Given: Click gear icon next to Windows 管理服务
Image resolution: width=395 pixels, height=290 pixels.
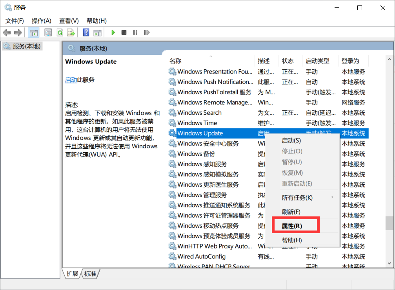Looking at the screenshot, I should (172, 195).
